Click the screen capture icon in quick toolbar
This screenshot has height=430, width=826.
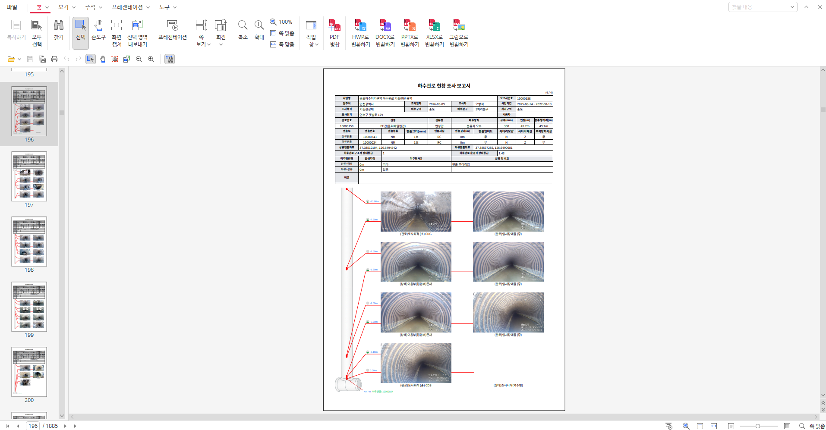[x=115, y=59]
